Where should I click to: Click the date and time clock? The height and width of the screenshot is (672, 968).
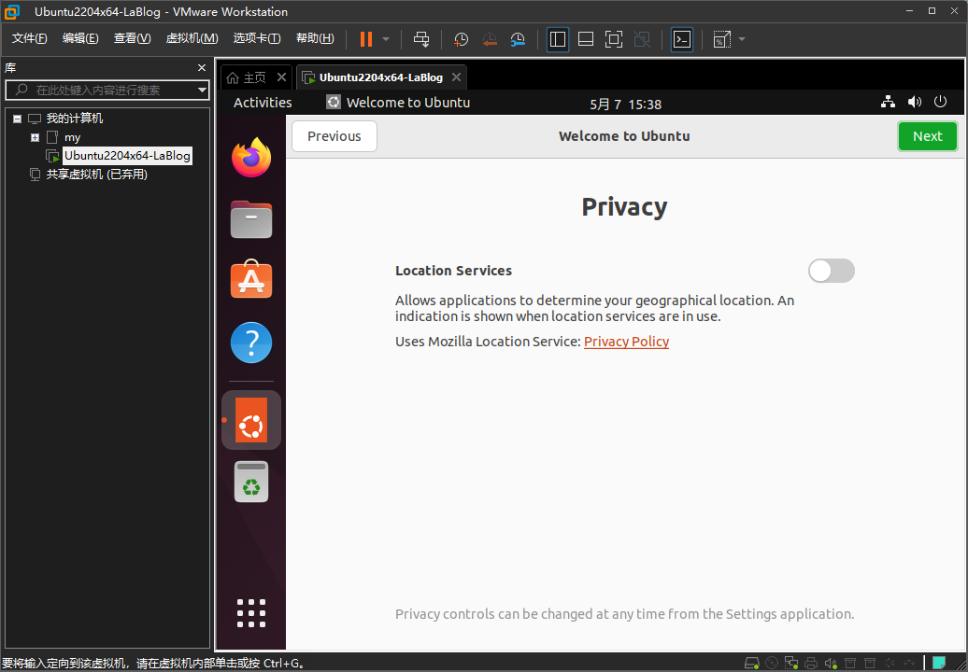click(x=625, y=105)
